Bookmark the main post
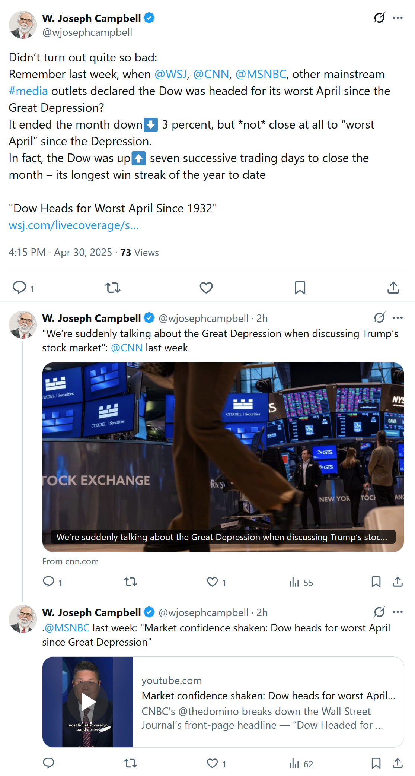 pos(300,288)
